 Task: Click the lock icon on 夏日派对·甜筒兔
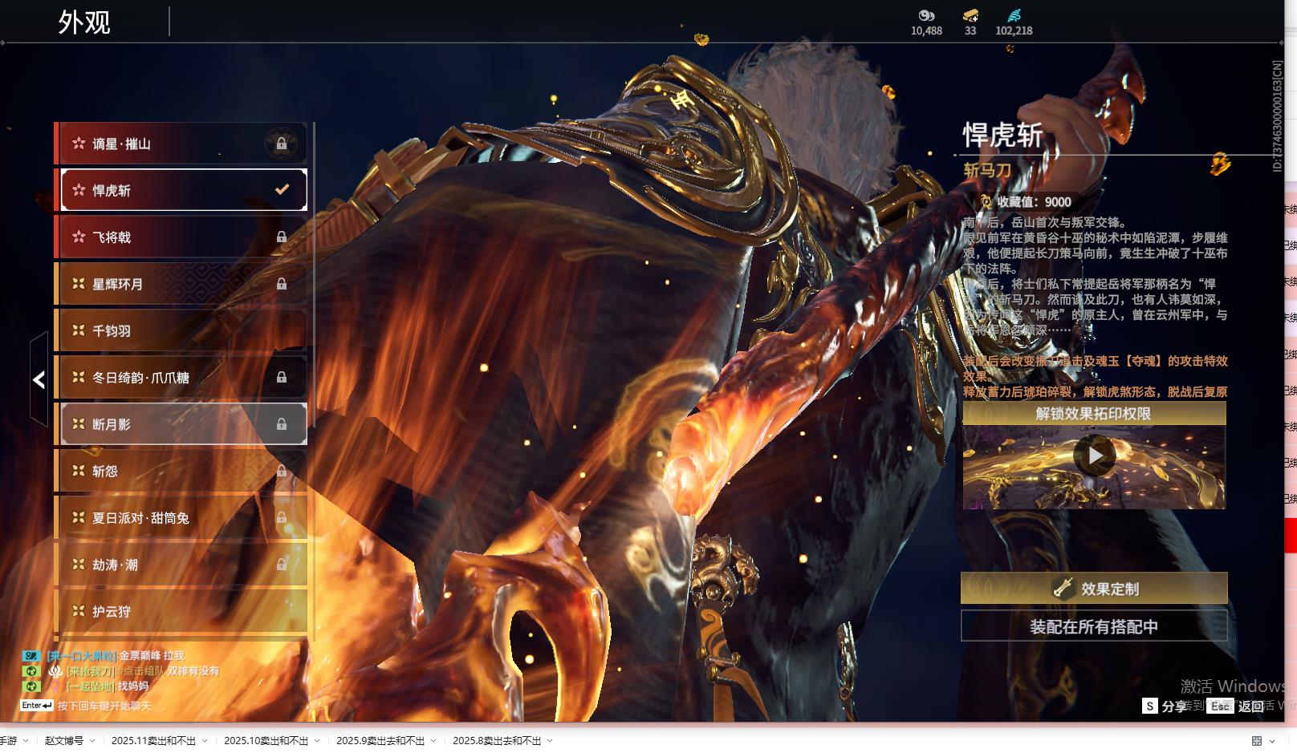point(282,518)
